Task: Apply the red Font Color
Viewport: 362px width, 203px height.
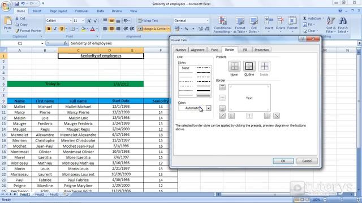Action: (x=93, y=29)
